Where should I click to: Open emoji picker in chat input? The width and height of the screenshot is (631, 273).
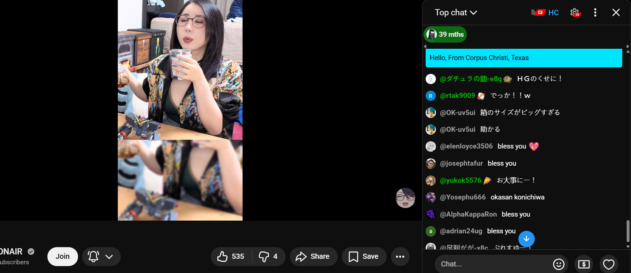(559, 264)
